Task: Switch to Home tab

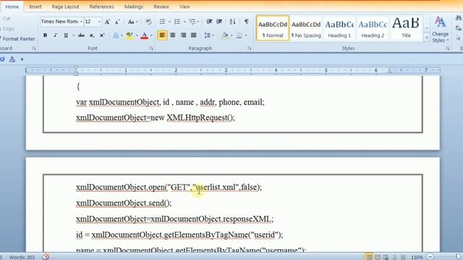Action: [12, 6]
